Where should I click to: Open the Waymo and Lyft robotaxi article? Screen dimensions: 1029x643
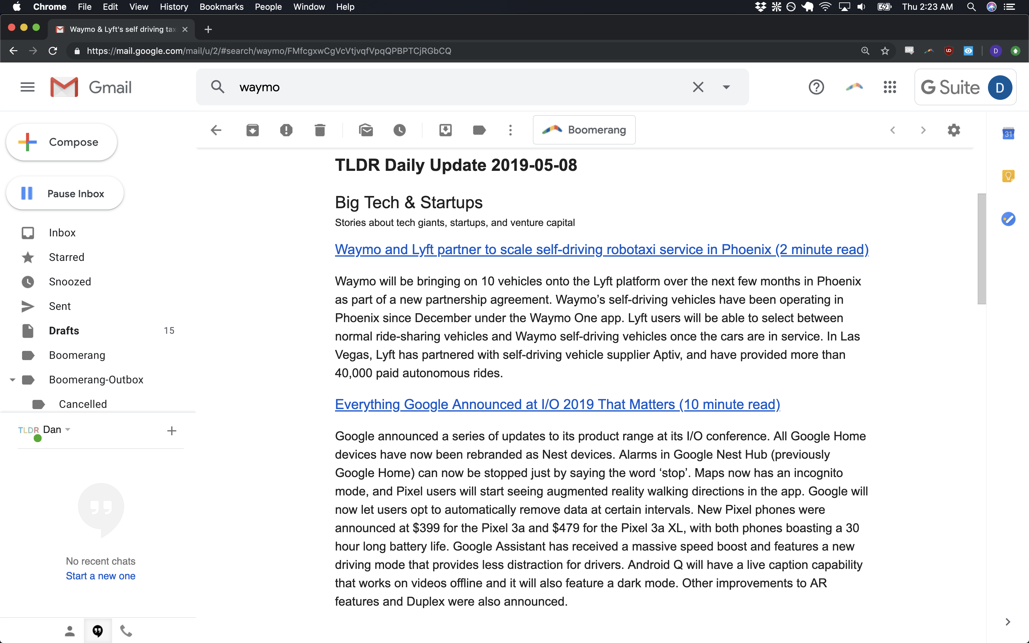coord(601,250)
